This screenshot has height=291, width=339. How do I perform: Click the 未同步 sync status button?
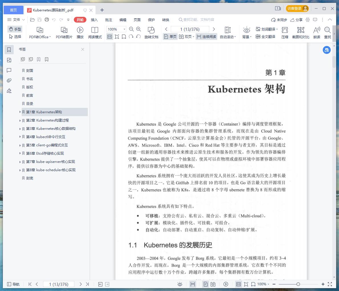pos(279,20)
